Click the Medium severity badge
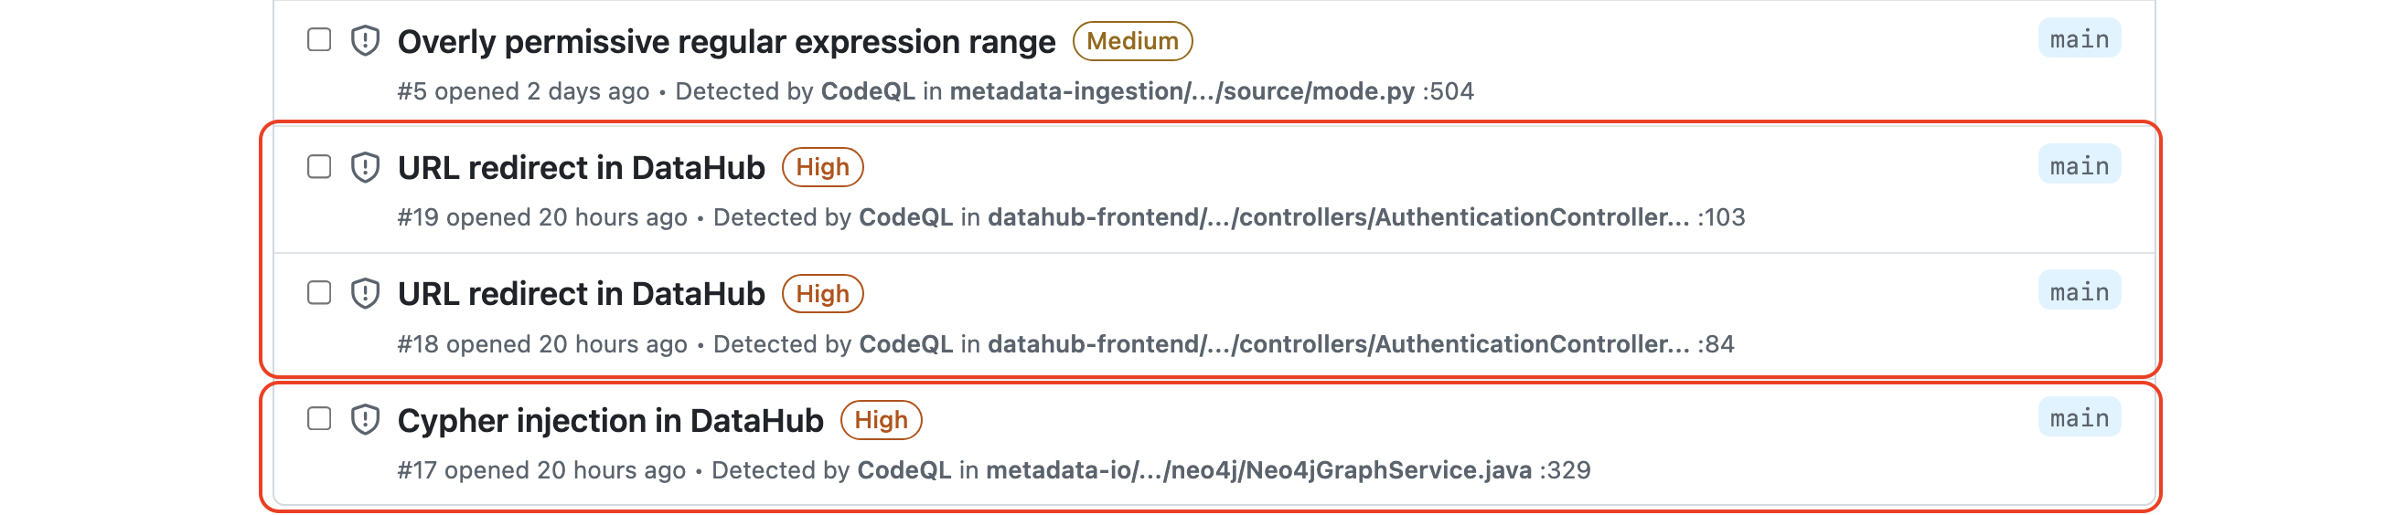2385x515 pixels. coord(1132,42)
